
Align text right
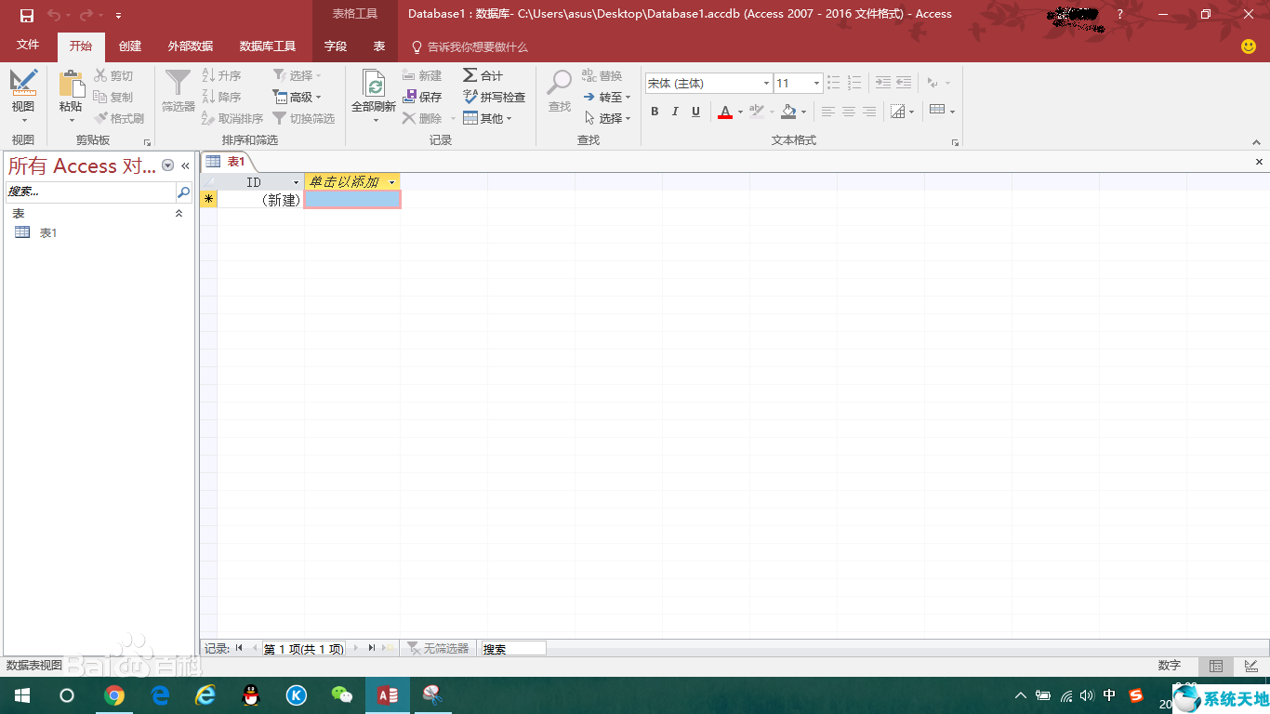869,112
